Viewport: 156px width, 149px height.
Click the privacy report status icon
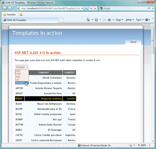click(131, 145)
